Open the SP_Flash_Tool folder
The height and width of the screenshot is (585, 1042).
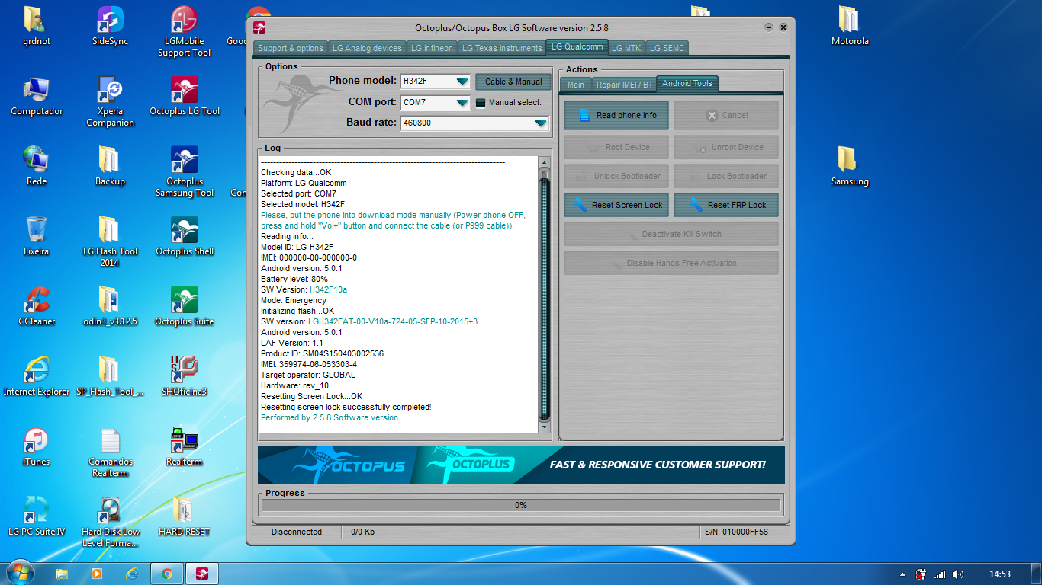coord(110,376)
